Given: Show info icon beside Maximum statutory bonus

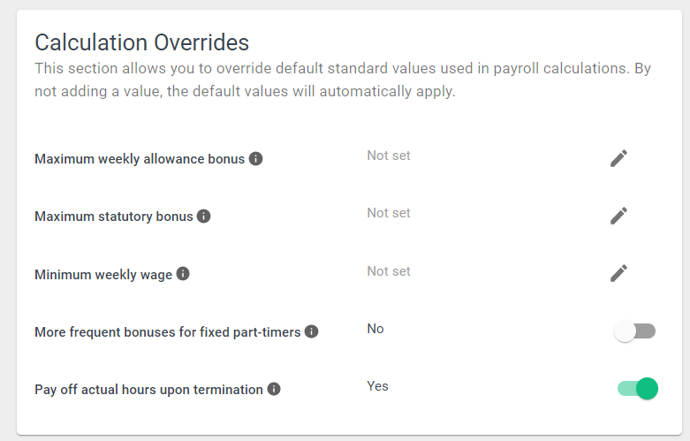Looking at the screenshot, I should [203, 217].
